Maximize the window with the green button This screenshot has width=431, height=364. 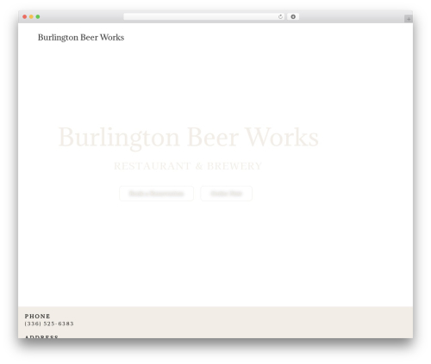(x=38, y=17)
